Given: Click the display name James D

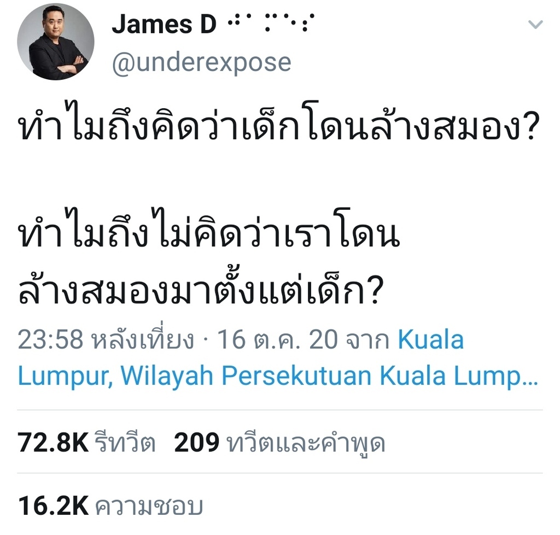Looking at the screenshot, I should (x=164, y=24).
